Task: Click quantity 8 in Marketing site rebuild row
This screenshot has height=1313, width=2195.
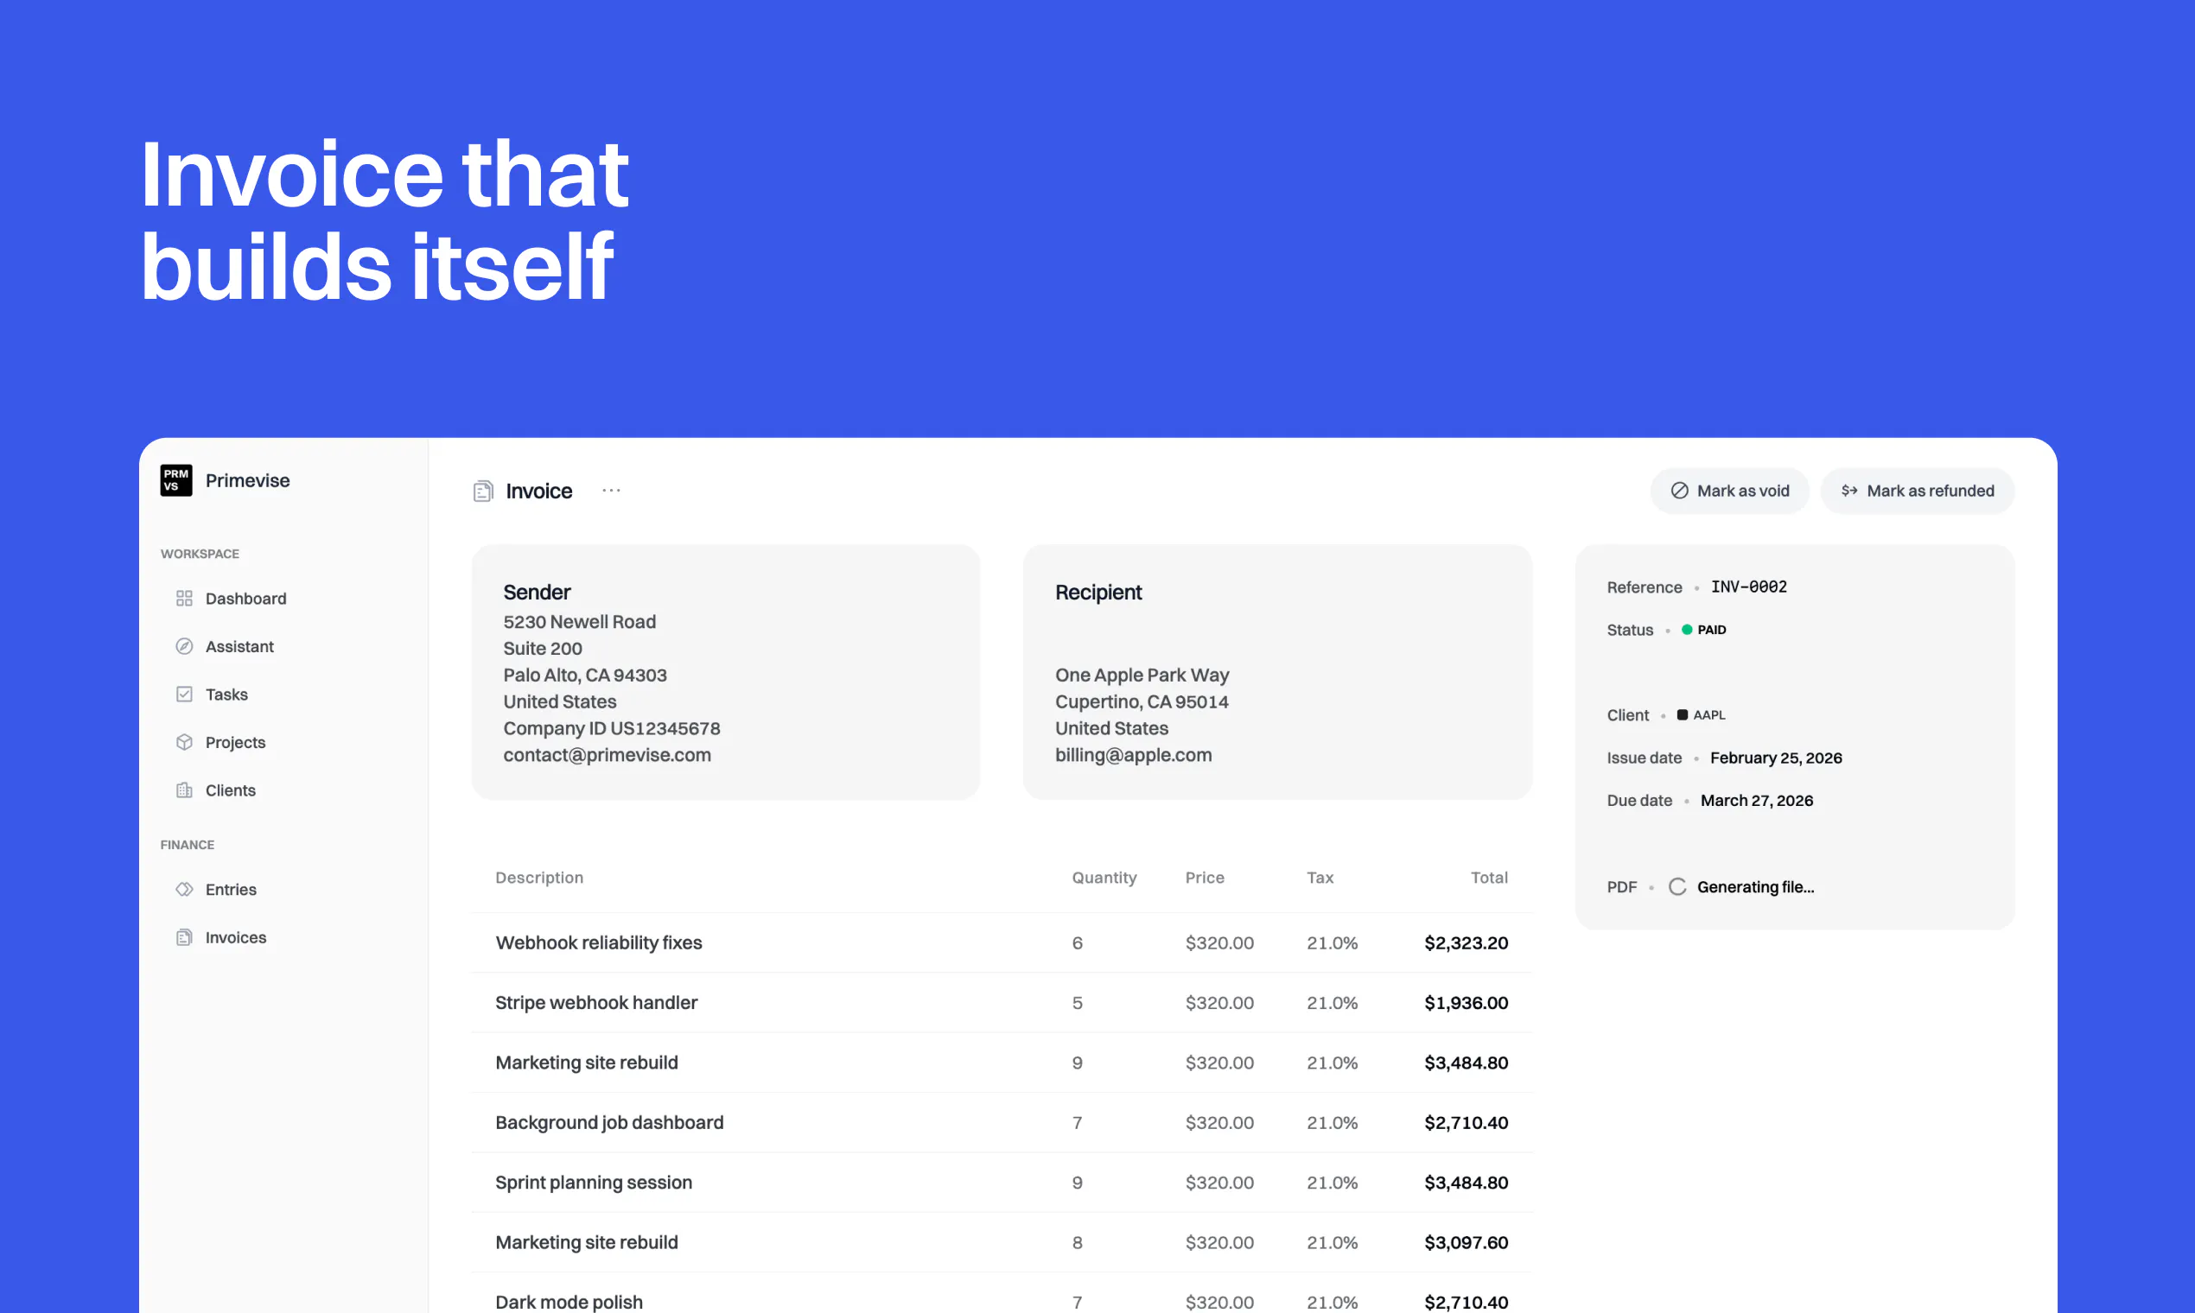Action: (x=1077, y=1242)
